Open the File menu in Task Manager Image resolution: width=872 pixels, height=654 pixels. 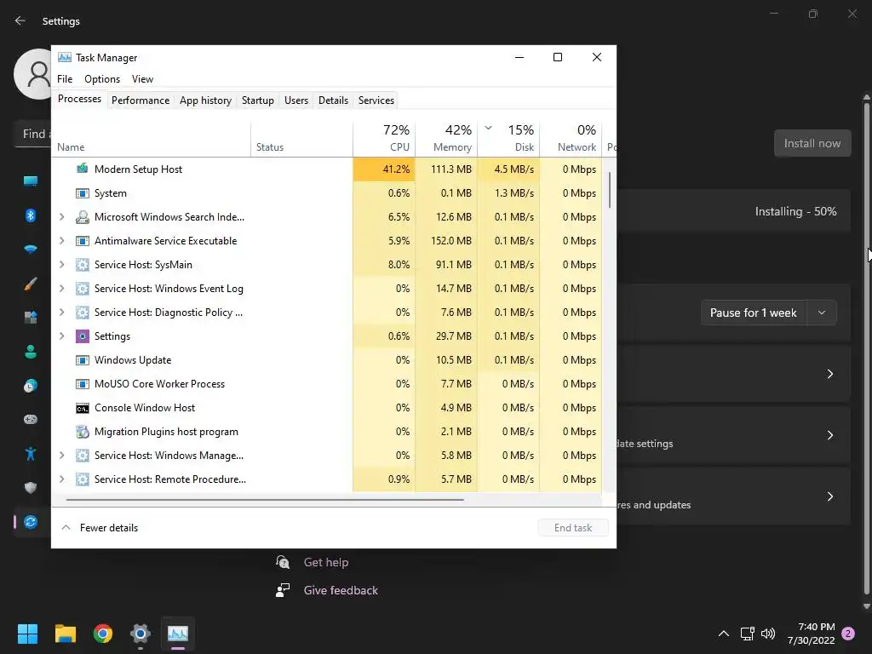pyautogui.click(x=65, y=79)
